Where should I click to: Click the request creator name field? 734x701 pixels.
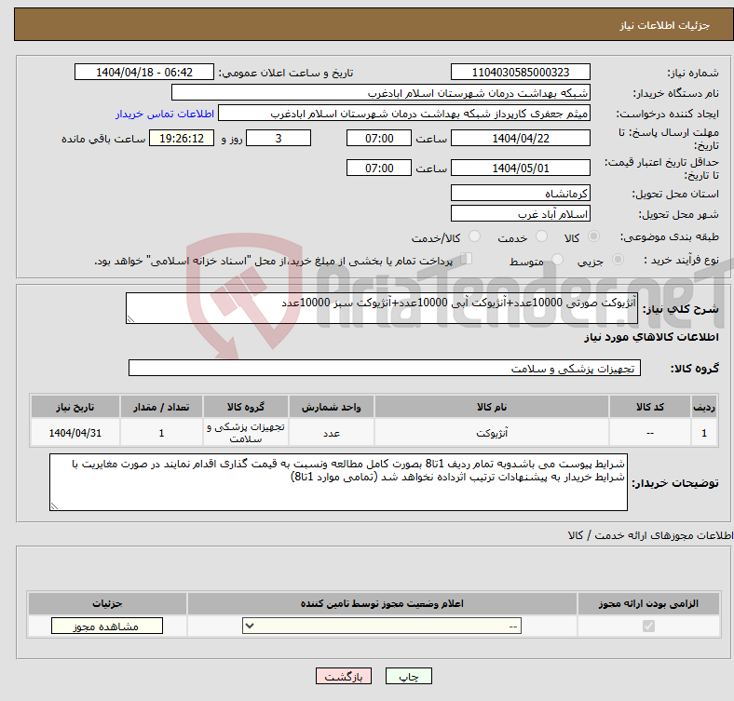(404, 114)
